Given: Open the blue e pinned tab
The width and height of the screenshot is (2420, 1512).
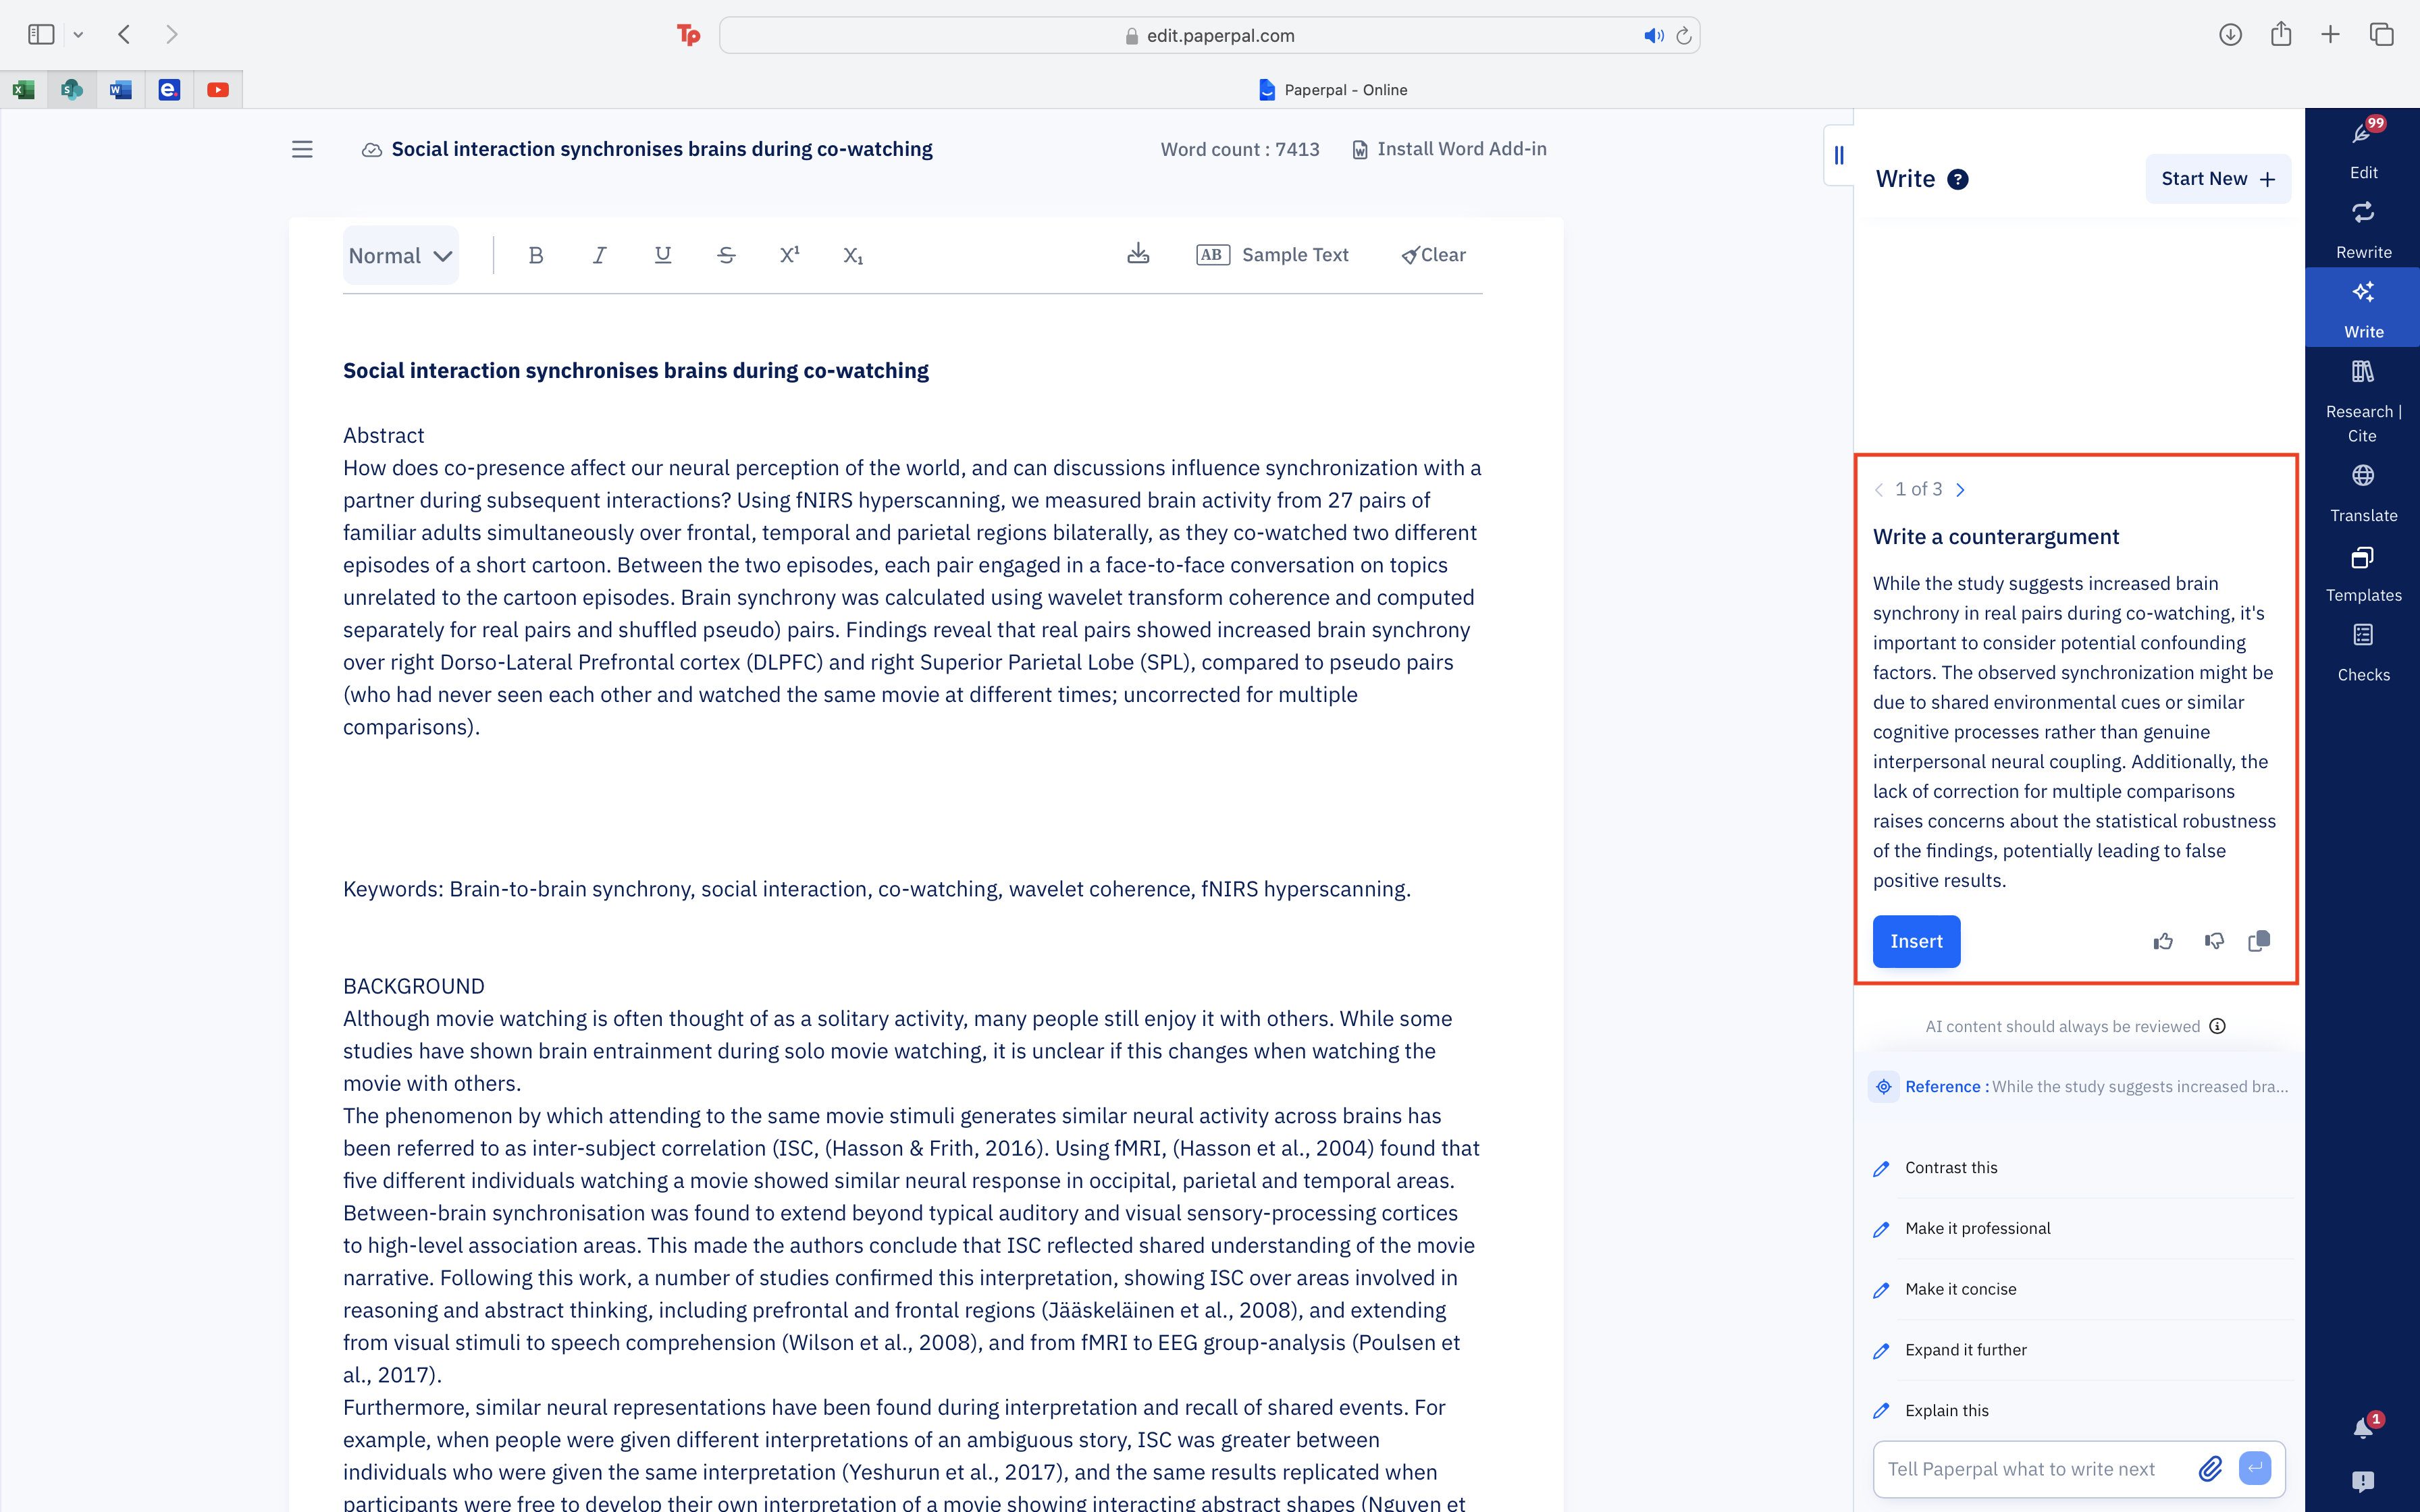Looking at the screenshot, I should 169,90.
